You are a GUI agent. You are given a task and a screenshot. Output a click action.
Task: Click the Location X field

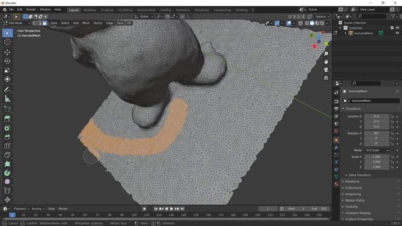point(377,116)
